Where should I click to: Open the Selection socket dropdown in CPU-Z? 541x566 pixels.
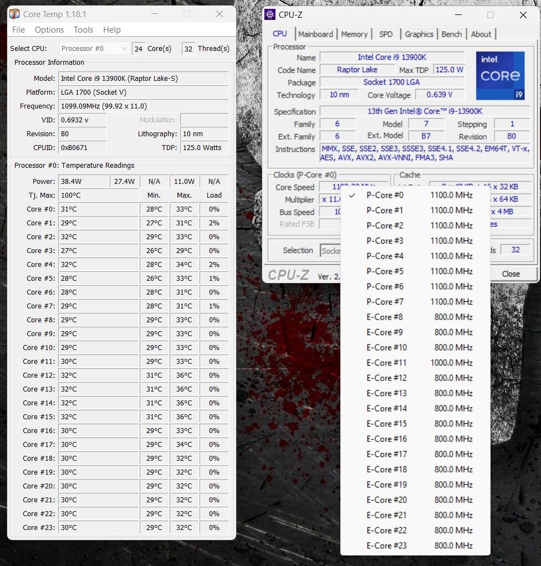pyautogui.click(x=330, y=250)
